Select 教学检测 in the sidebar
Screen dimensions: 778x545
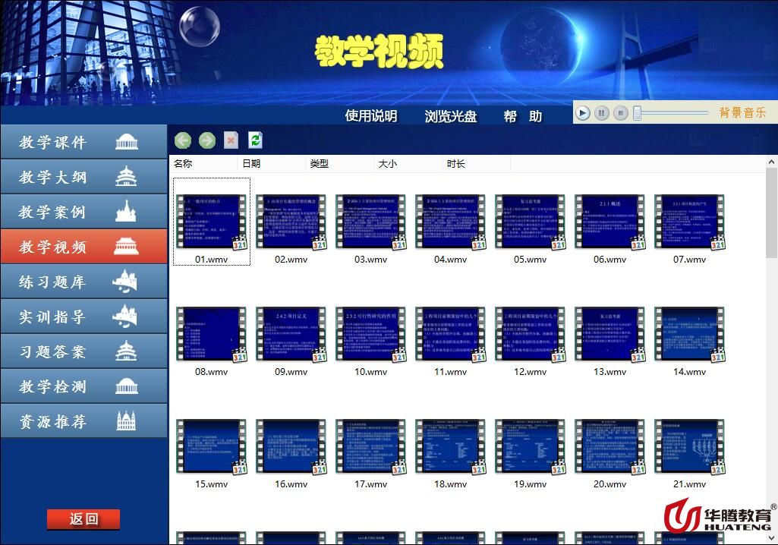click(83, 386)
